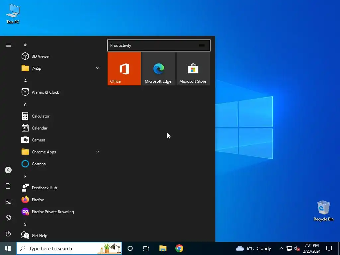
Task: Open the Microsoft Edge tile
Action: pyautogui.click(x=158, y=69)
